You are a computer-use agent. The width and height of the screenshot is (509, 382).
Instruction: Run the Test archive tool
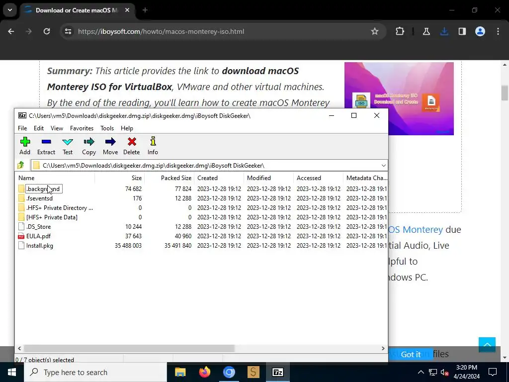68,146
